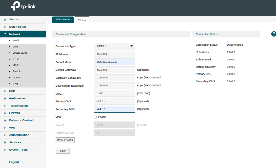Focus the Upstream Bandwidth field
This screenshot has height=168, width=276.
[x=114, y=78]
